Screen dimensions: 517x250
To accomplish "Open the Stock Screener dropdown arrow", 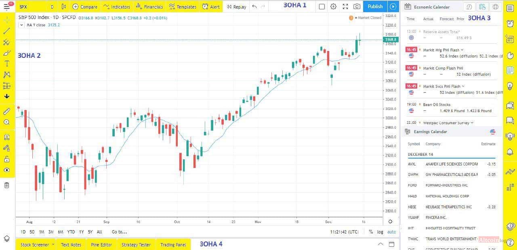I will coord(53,244).
